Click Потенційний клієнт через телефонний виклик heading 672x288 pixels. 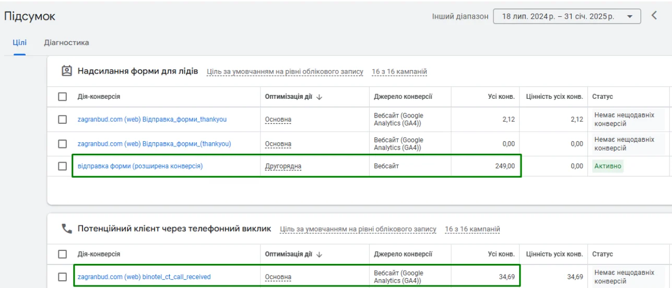coord(174,229)
